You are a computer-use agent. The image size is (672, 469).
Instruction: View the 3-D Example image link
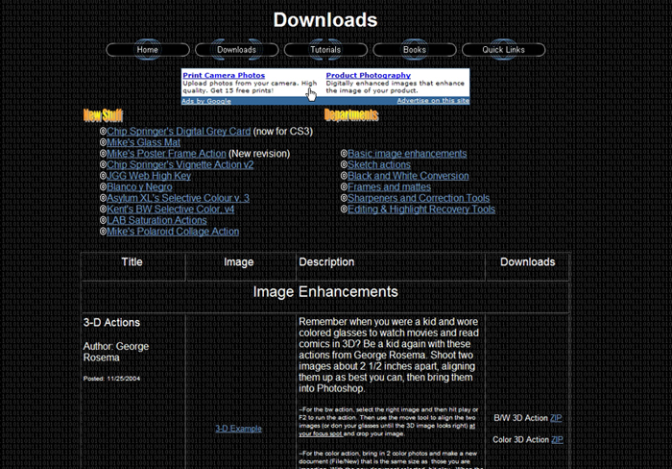(238, 429)
